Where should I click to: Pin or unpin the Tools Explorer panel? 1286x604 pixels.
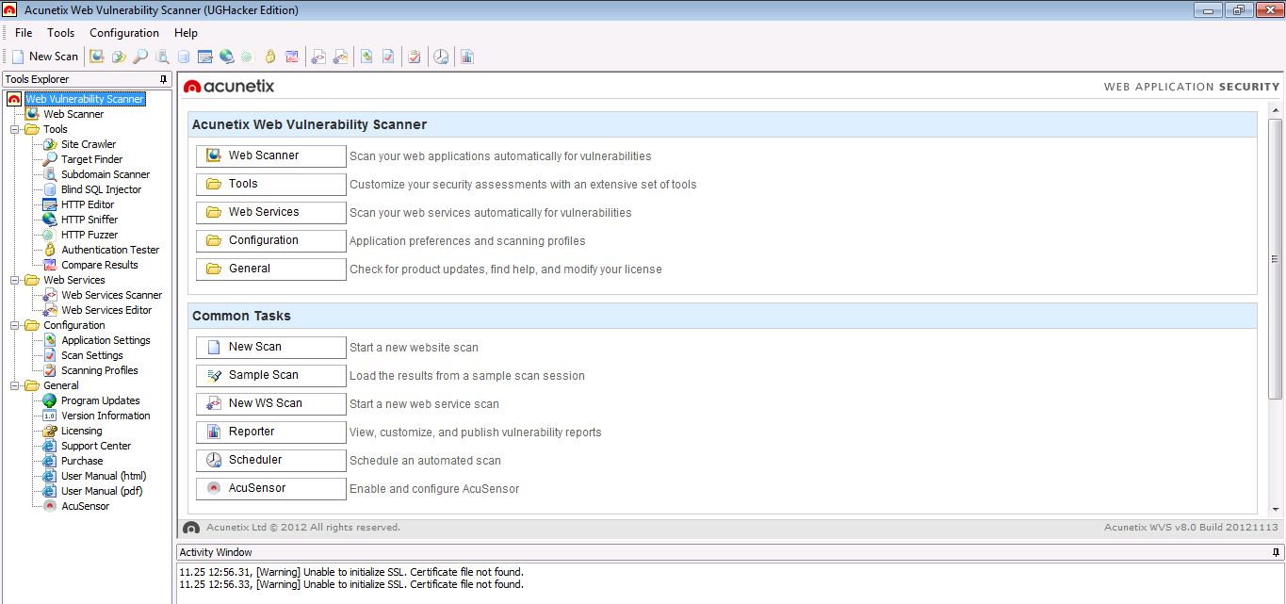tap(164, 79)
